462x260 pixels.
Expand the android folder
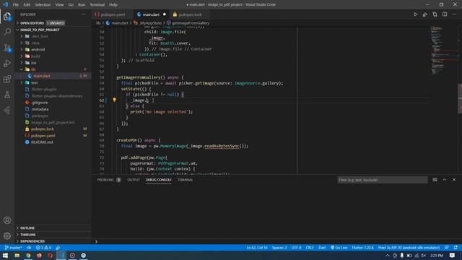38,50
